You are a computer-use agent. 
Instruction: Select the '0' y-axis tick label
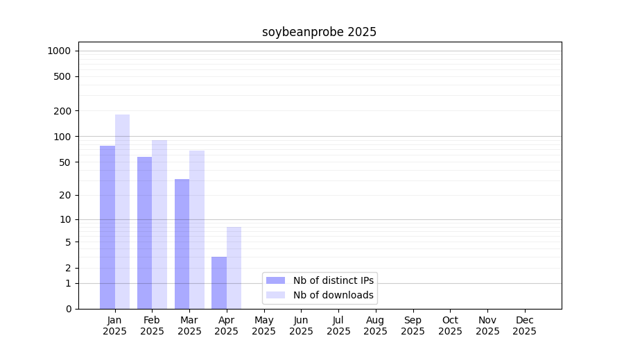(68, 309)
